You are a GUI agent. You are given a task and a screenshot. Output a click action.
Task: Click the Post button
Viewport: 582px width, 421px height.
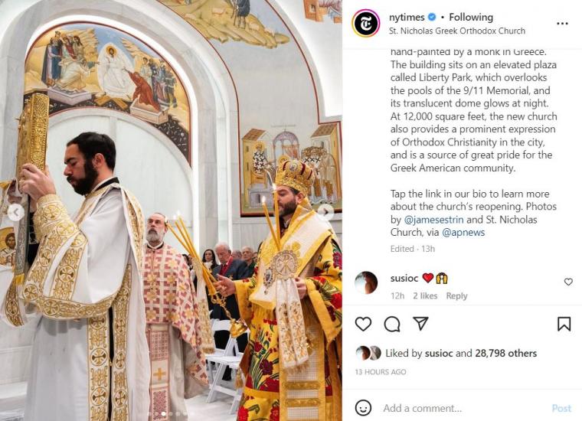pos(561,409)
